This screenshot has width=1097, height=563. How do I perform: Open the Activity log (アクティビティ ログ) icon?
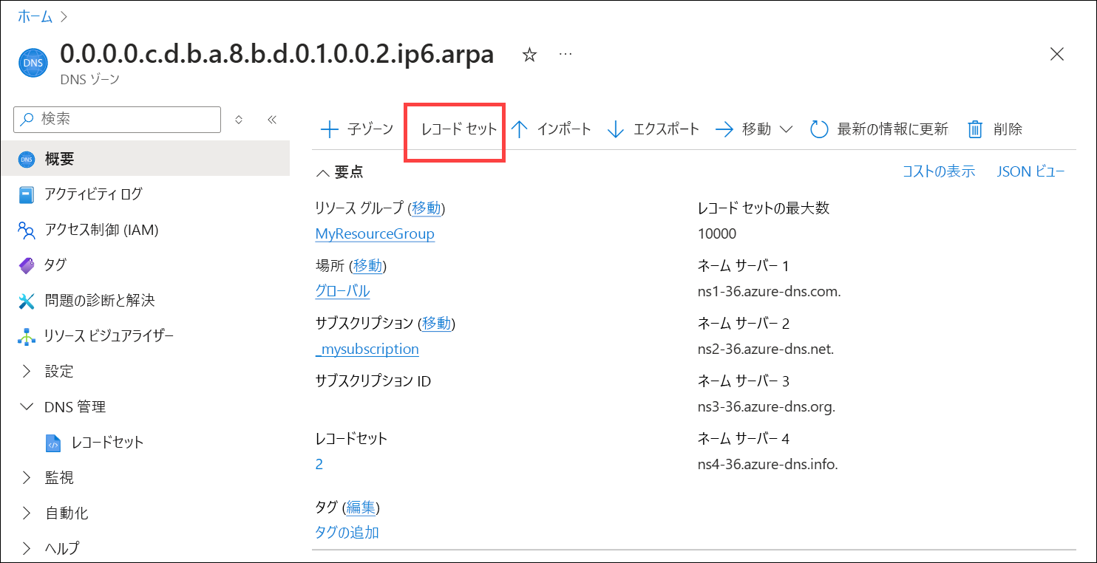[27, 194]
